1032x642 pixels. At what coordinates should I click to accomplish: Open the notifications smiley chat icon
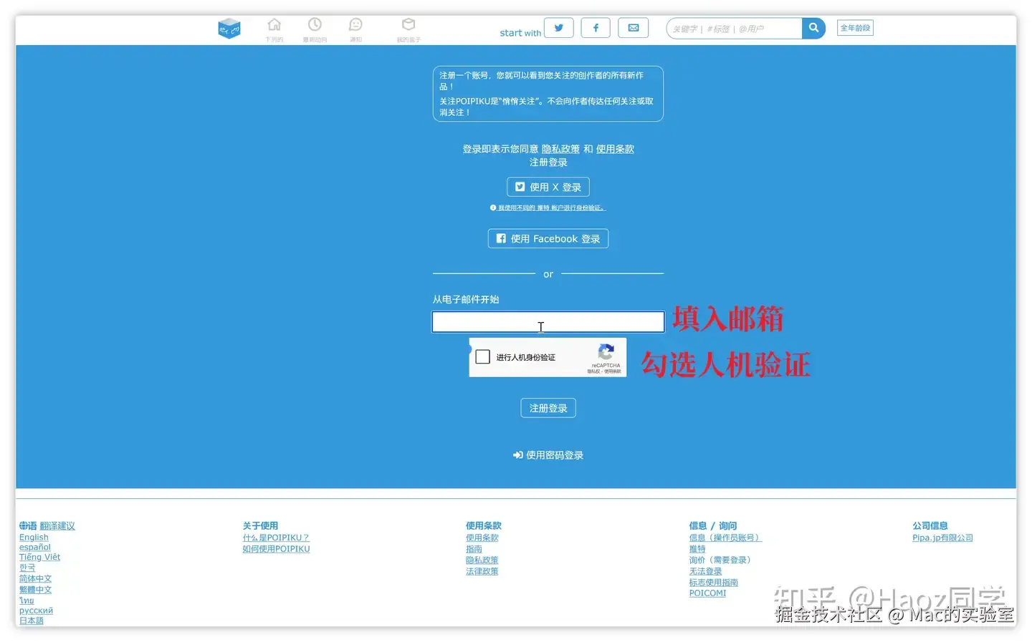[355, 25]
